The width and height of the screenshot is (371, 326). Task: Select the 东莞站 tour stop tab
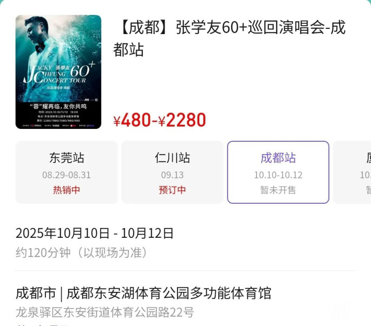pyautogui.click(x=67, y=172)
